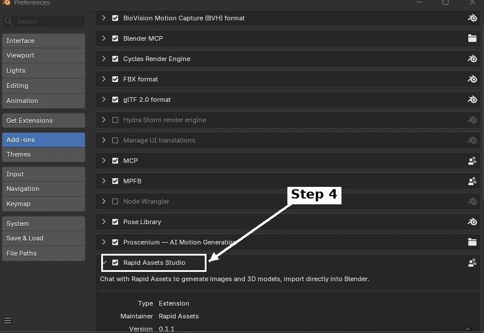
Task: Uncheck glTF 2.0 format add-on
Action: [x=115, y=100]
